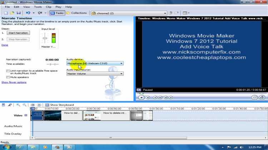Viewport: 268px width, 150px height.
Task: Open the Undo history dropdown arrow
Action: coord(34,13)
